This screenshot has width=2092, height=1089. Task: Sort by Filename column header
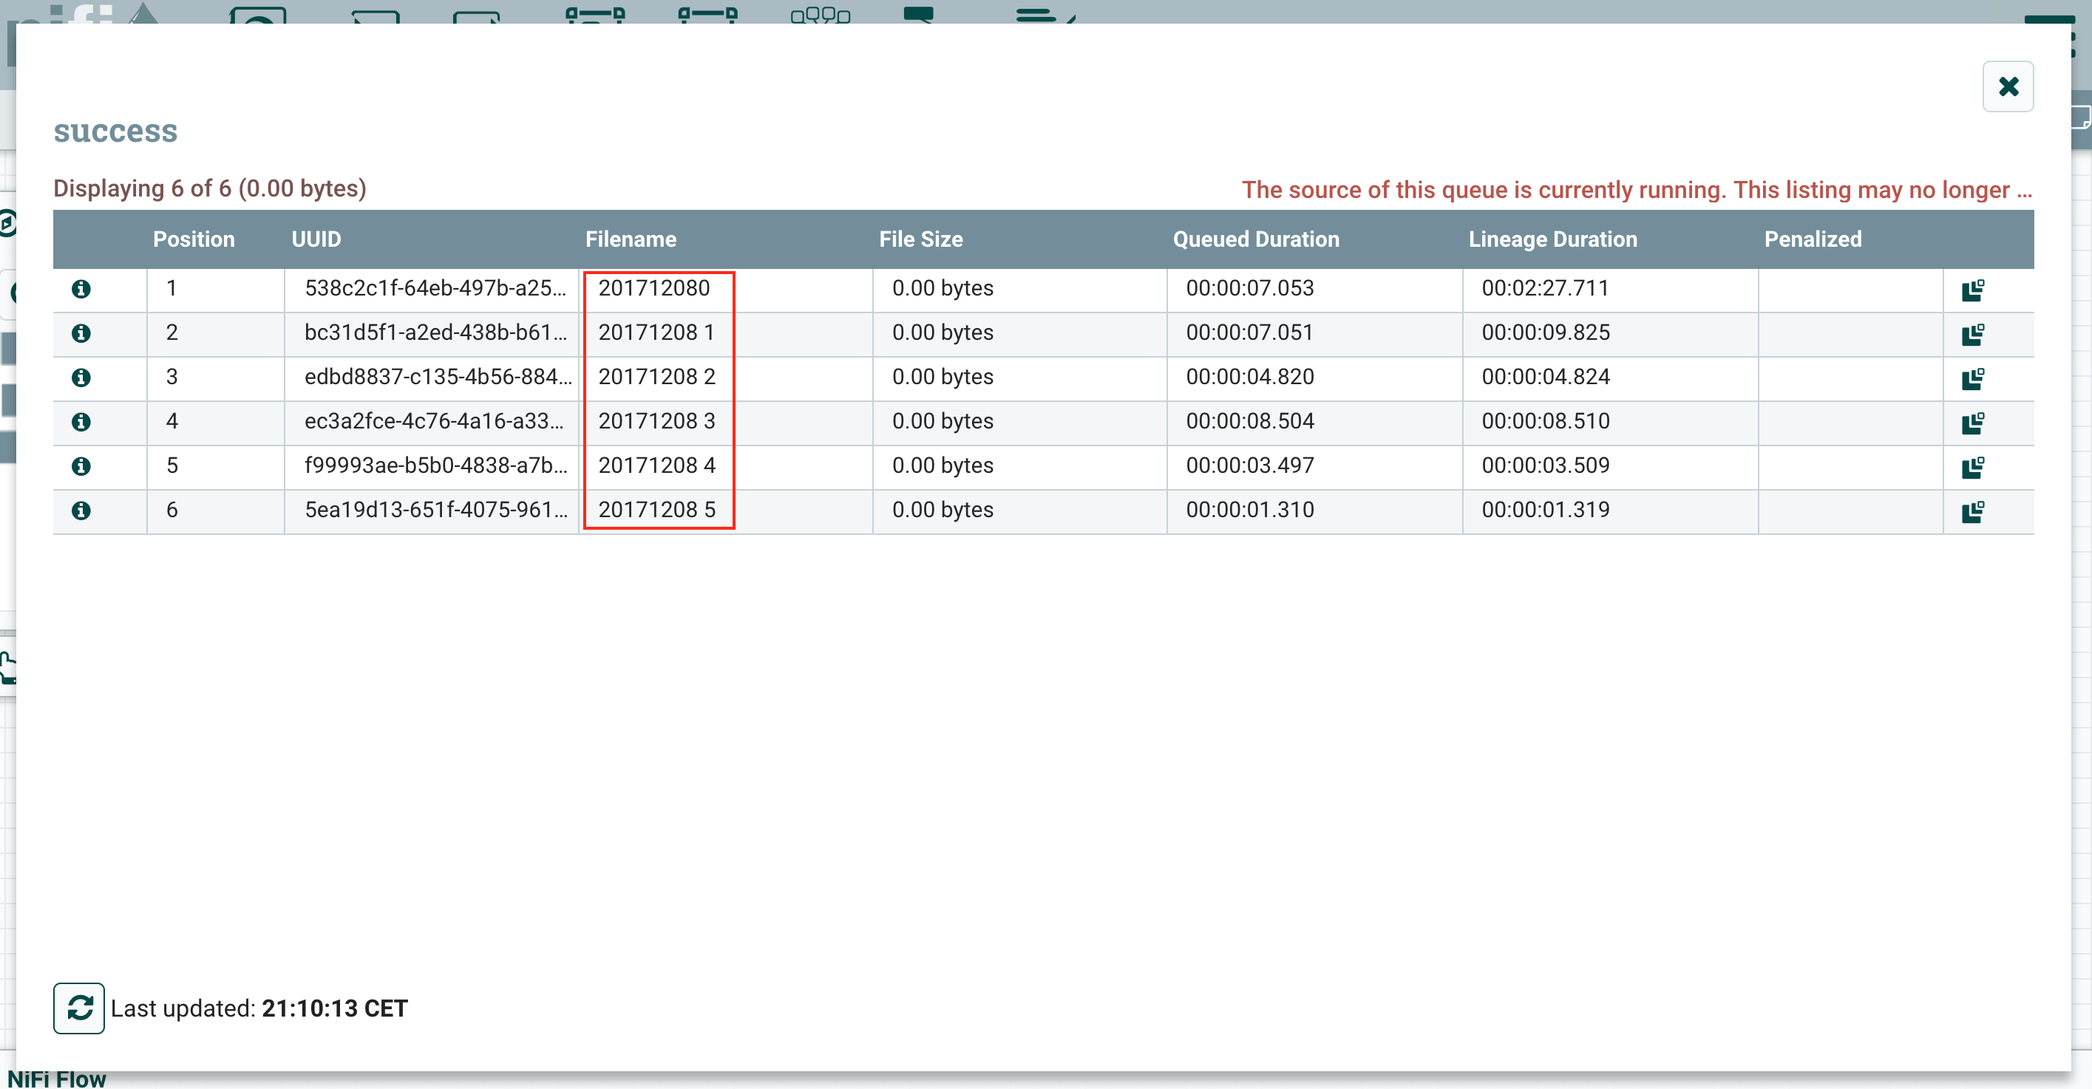point(631,239)
